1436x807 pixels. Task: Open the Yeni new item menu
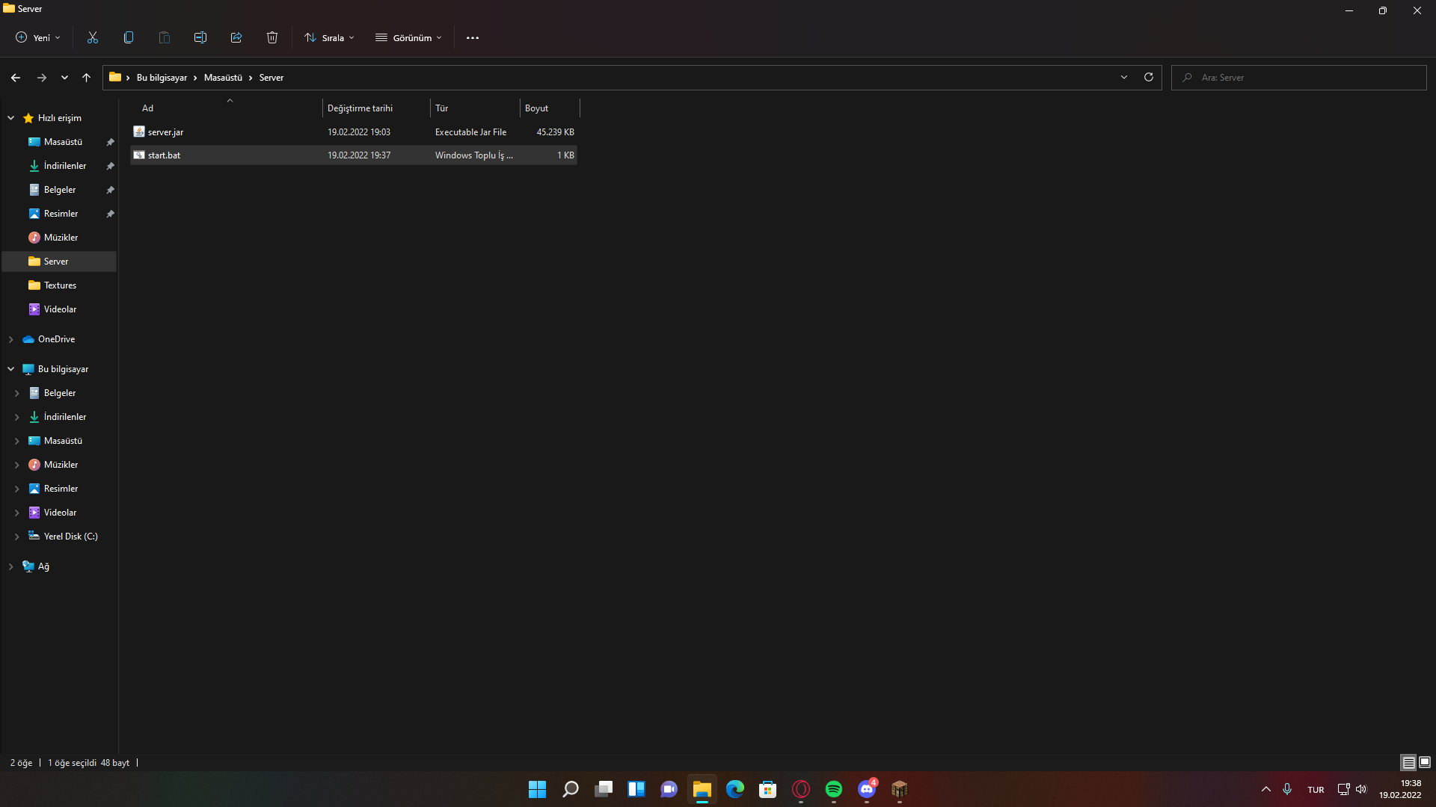38,37
